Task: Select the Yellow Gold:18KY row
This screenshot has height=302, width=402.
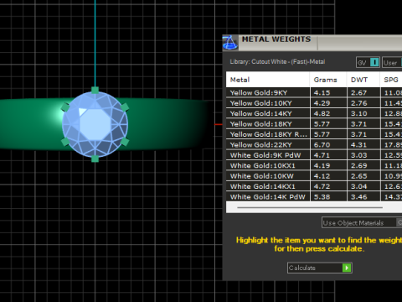Action: (x=314, y=124)
